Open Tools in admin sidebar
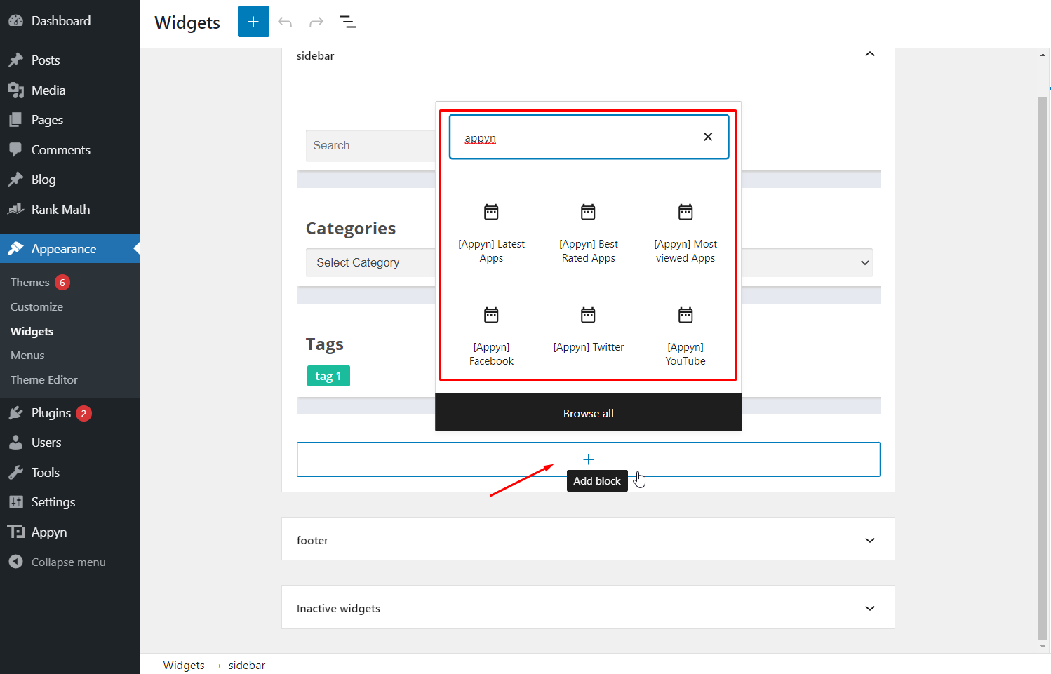Viewport: 1051px width, 674px height. [70, 473]
